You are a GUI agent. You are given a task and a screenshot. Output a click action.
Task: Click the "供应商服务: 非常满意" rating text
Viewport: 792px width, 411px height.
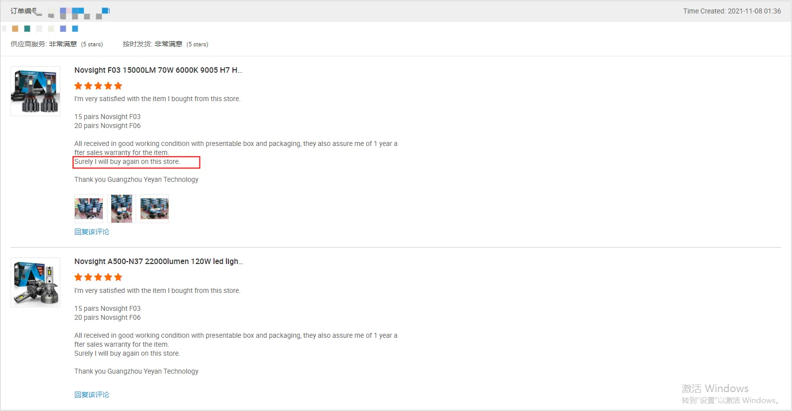pos(44,44)
